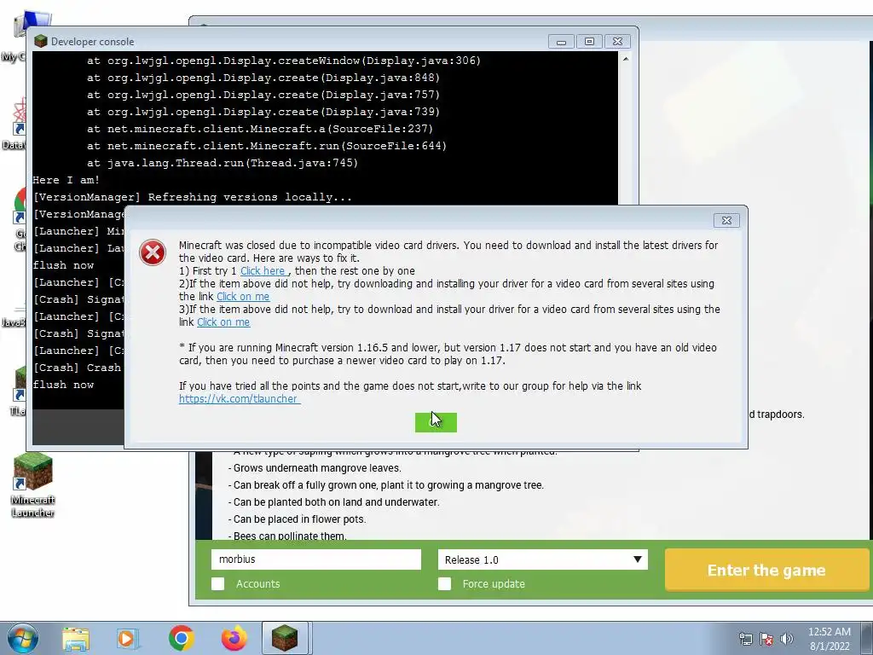Click the red error icon in dialog

[x=153, y=252]
